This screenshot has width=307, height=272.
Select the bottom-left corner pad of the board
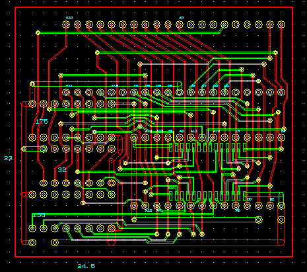click(32, 242)
